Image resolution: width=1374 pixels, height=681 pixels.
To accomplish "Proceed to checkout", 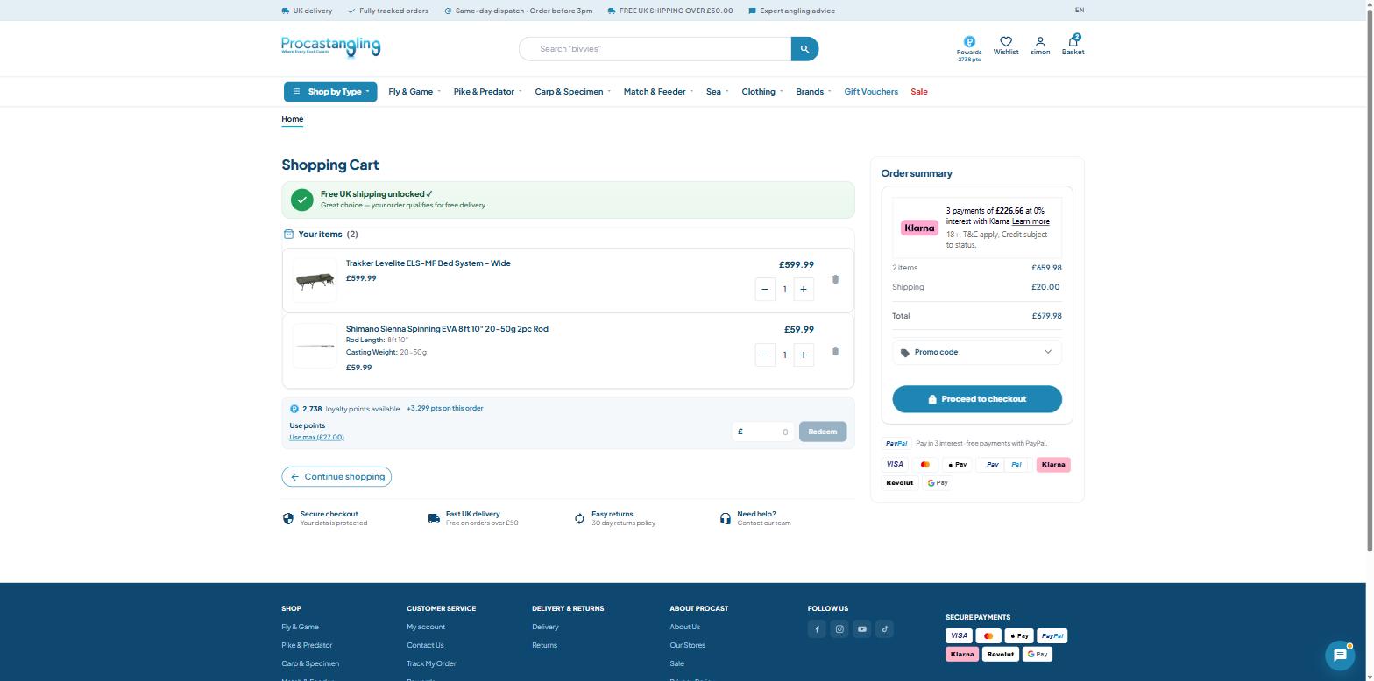I will coord(977,399).
